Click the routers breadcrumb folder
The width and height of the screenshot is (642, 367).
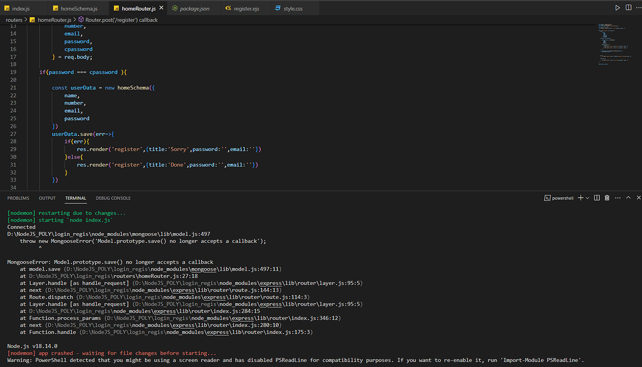[14, 20]
